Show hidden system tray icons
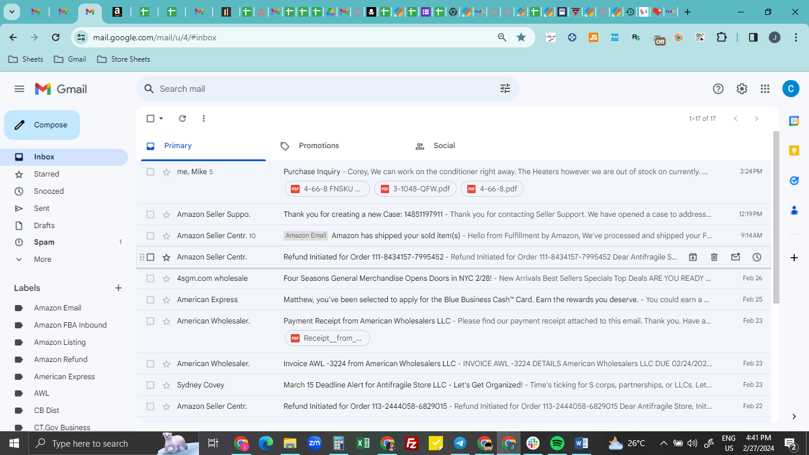 pos(663,443)
